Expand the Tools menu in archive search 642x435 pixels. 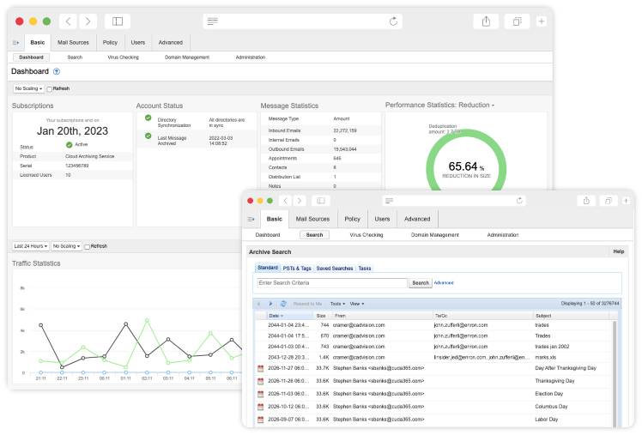pos(337,304)
